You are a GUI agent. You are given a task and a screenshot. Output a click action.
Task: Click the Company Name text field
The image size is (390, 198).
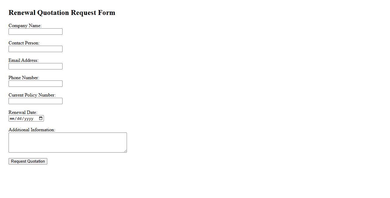pyautogui.click(x=35, y=32)
